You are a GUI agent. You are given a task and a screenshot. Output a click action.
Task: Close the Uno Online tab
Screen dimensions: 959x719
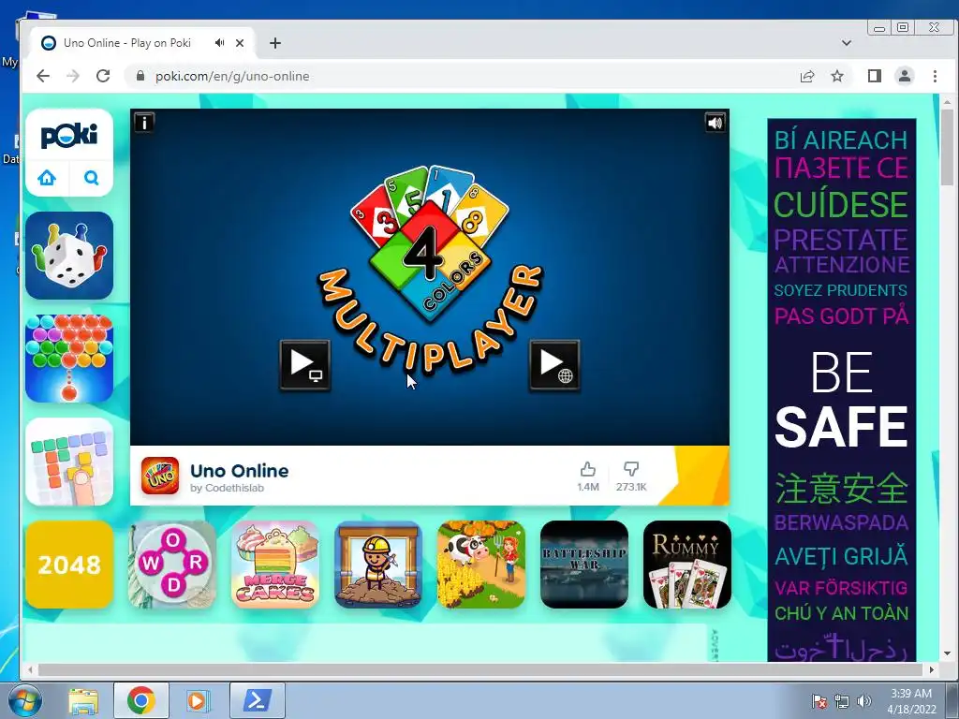click(240, 43)
